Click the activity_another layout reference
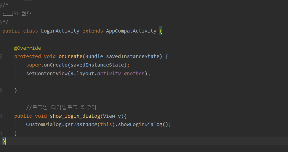This screenshot has height=152, width=288. pos(121,73)
